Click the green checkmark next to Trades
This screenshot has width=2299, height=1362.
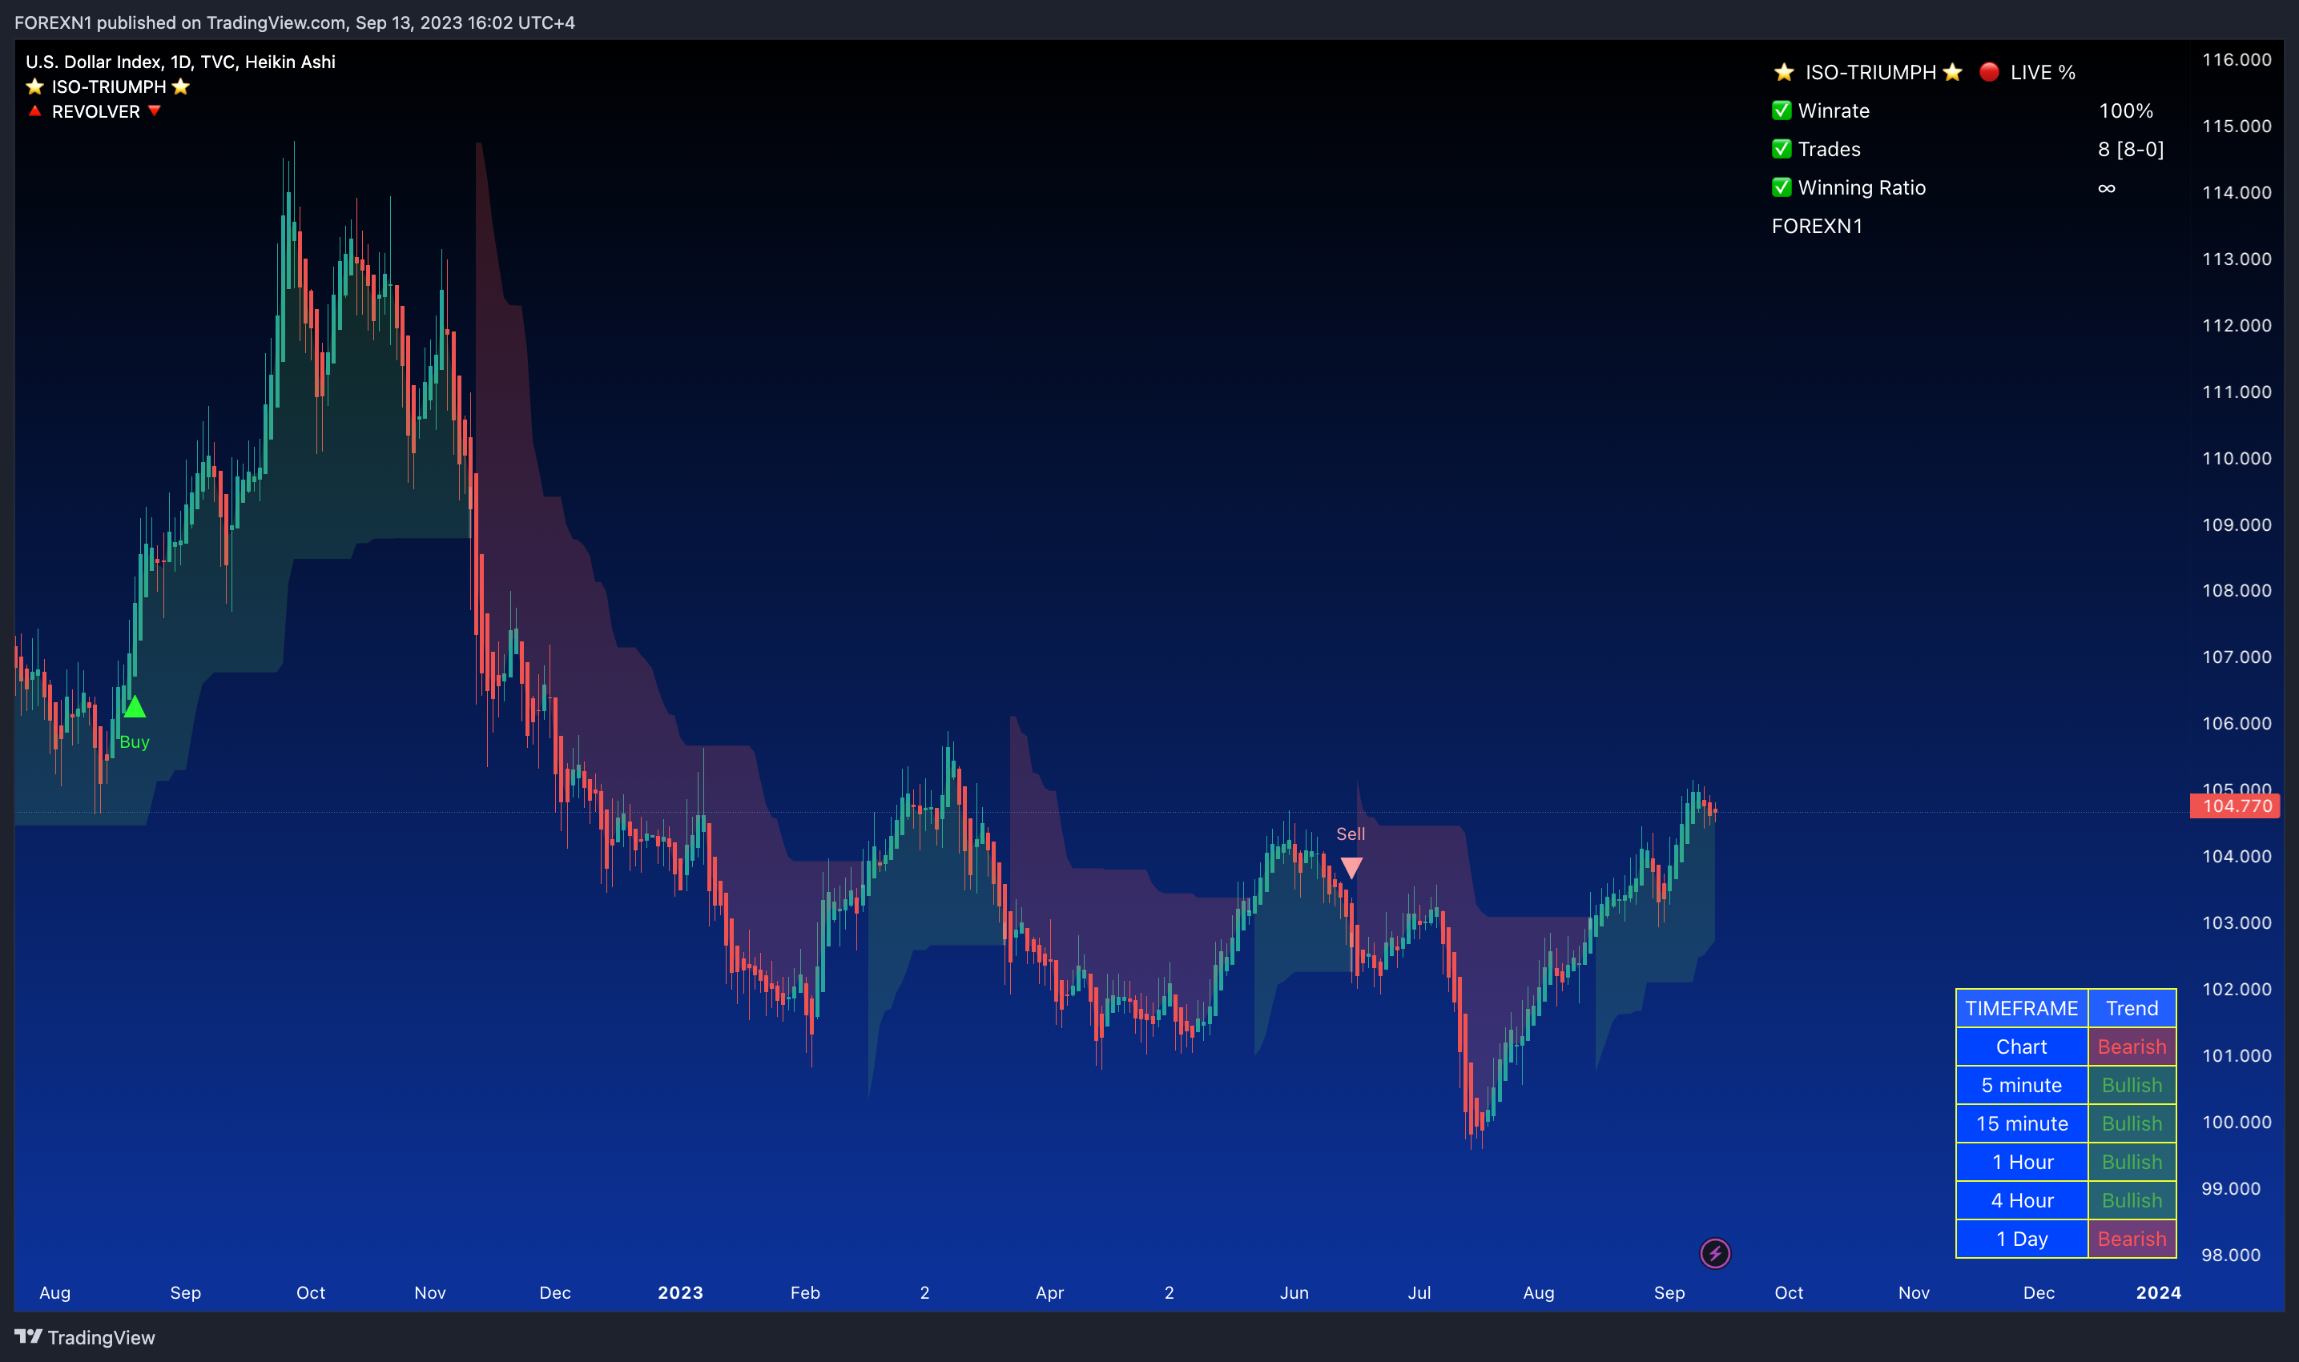click(1782, 149)
